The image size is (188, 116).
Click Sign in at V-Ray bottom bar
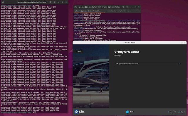point(182,112)
